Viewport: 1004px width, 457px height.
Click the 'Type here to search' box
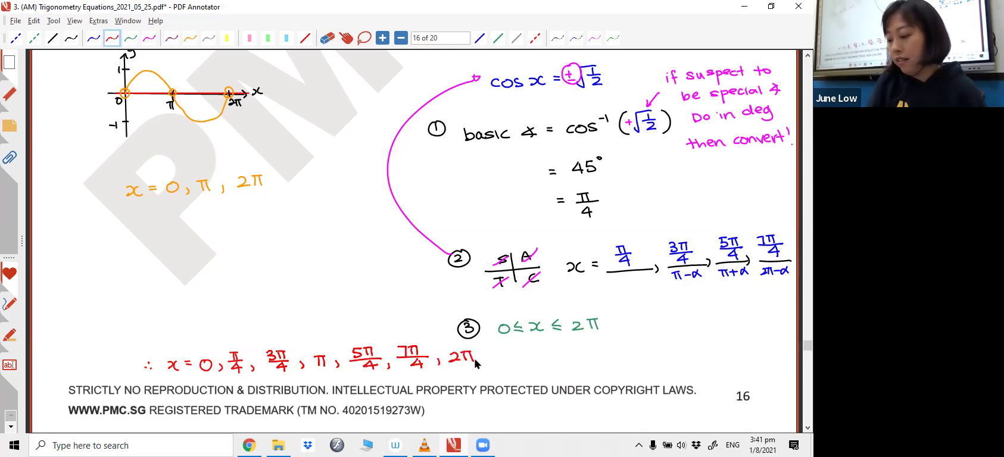click(x=131, y=445)
